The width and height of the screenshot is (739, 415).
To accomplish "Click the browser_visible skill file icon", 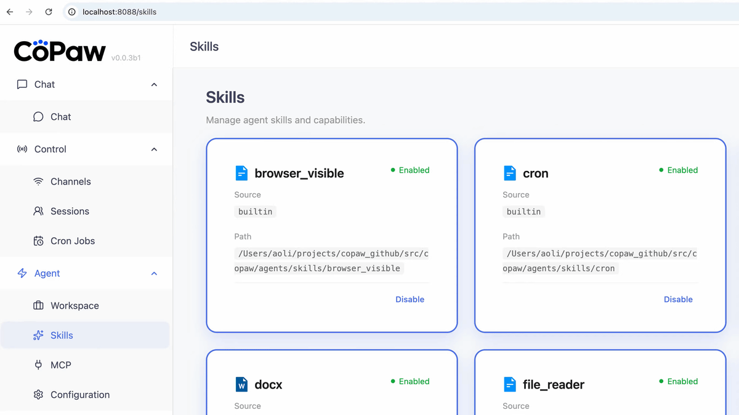I will (x=241, y=173).
